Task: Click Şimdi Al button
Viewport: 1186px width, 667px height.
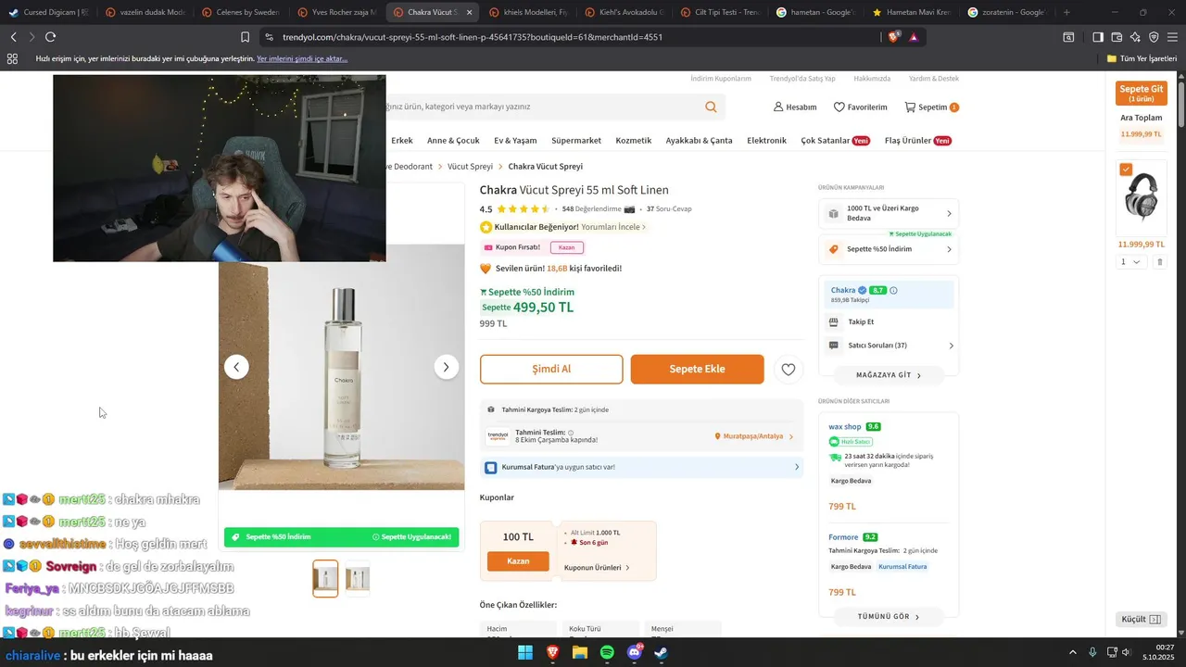Action: point(551,369)
